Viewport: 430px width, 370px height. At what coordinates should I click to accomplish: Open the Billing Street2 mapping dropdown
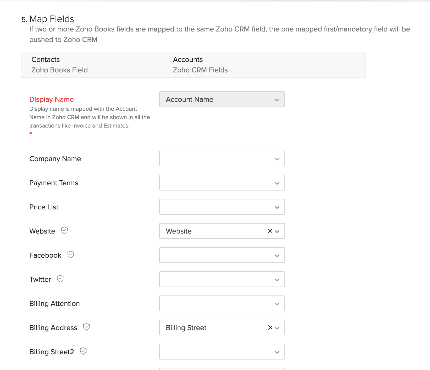click(222, 352)
